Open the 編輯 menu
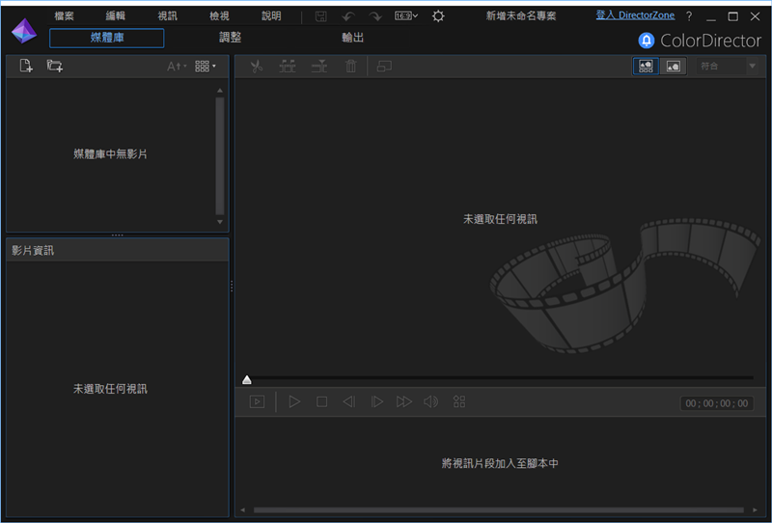The image size is (772, 523). click(x=116, y=16)
